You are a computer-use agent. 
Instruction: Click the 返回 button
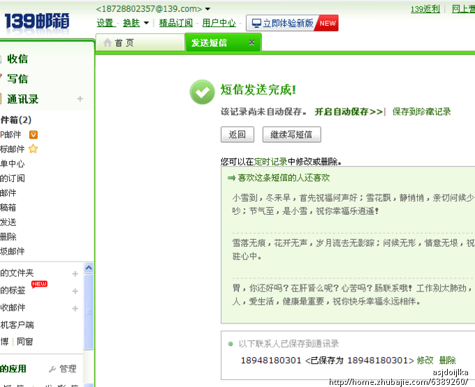pyautogui.click(x=237, y=135)
